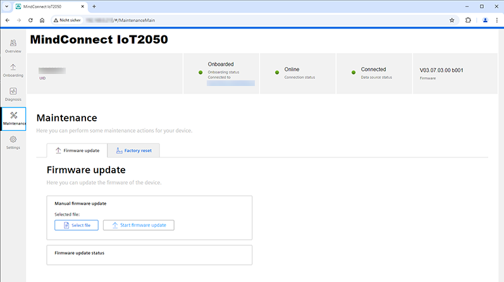
Task: Reload the current page
Action: pos(30,20)
